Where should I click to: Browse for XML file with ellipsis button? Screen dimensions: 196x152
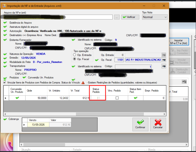(117, 17)
